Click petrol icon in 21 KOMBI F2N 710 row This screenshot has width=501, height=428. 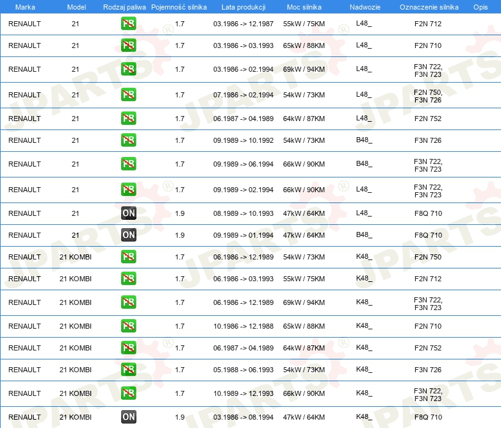(x=128, y=326)
